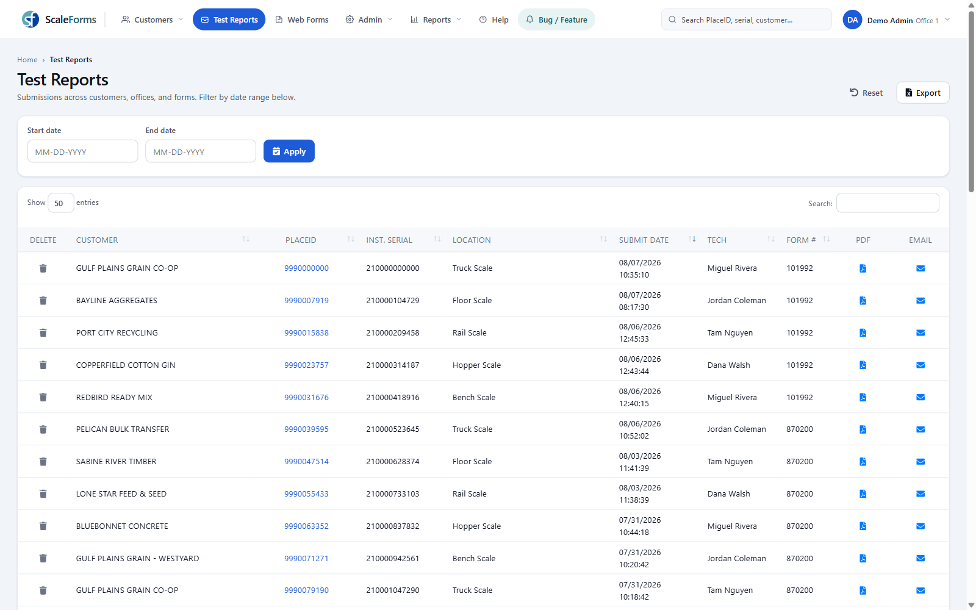
Task: Sort table by LOCATION header
Action: click(529, 240)
